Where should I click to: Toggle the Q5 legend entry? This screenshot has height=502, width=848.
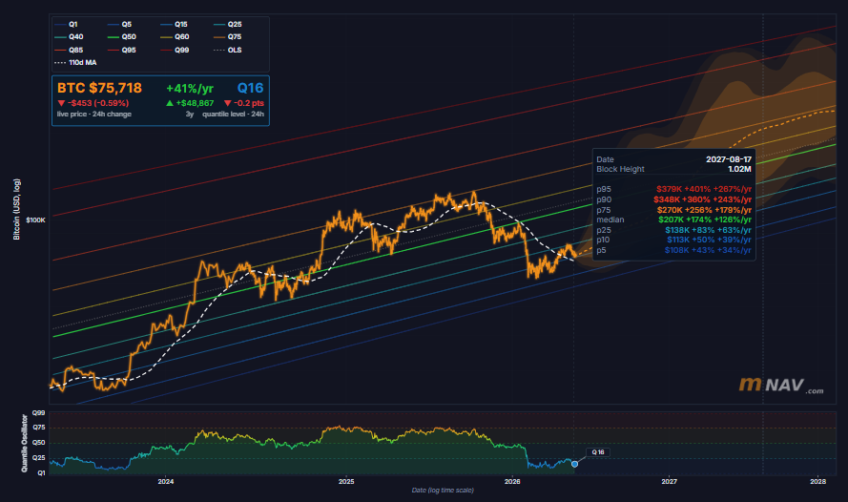pos(119,25)
